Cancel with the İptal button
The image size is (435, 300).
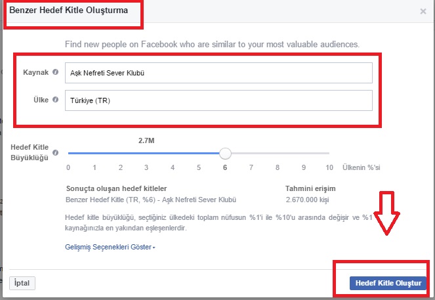tap(22, 283)
